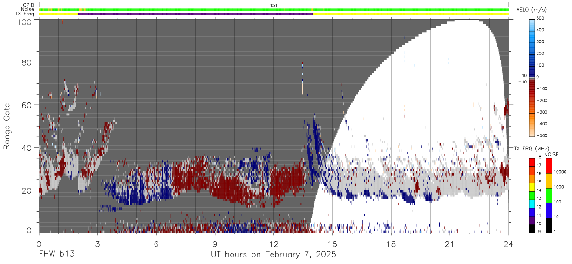Click the 21 tick on the UT hours axis
This screenshot has width=572, height=264.
pyautogui.click(x=450, y=244)
